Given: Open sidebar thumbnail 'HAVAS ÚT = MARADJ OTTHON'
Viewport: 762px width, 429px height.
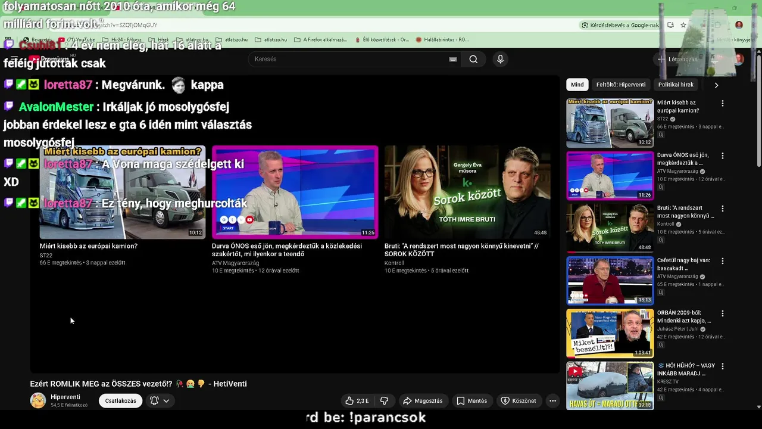Looking at the screenshot, I should tap(610, 386).
